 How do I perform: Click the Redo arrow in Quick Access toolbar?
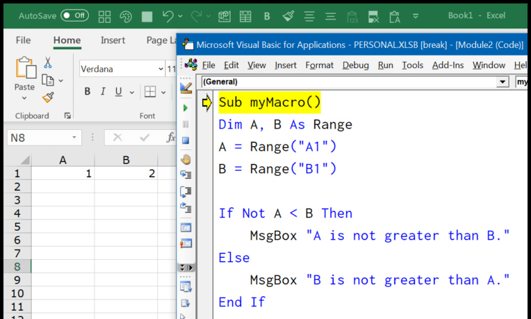click(196, 16)
